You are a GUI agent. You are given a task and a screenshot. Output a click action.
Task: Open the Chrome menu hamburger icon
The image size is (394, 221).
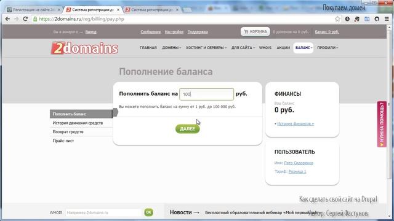tap(387, 19)
